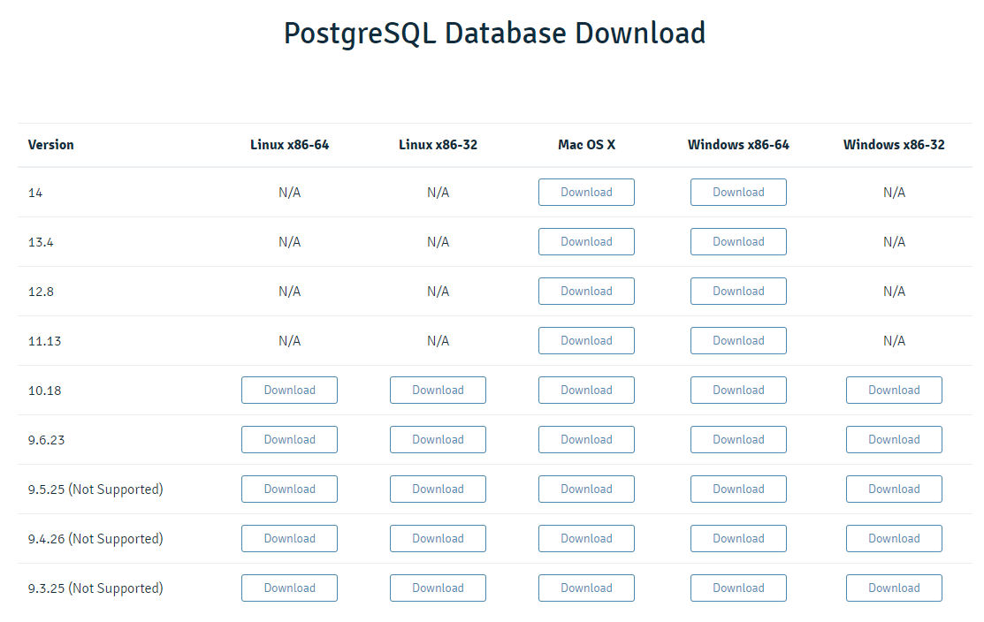Screen dimensions: 984x622
Task: Download version 9.6.23 for Linux x86-64
Action: pyautogui.click(x=289, y=439)
